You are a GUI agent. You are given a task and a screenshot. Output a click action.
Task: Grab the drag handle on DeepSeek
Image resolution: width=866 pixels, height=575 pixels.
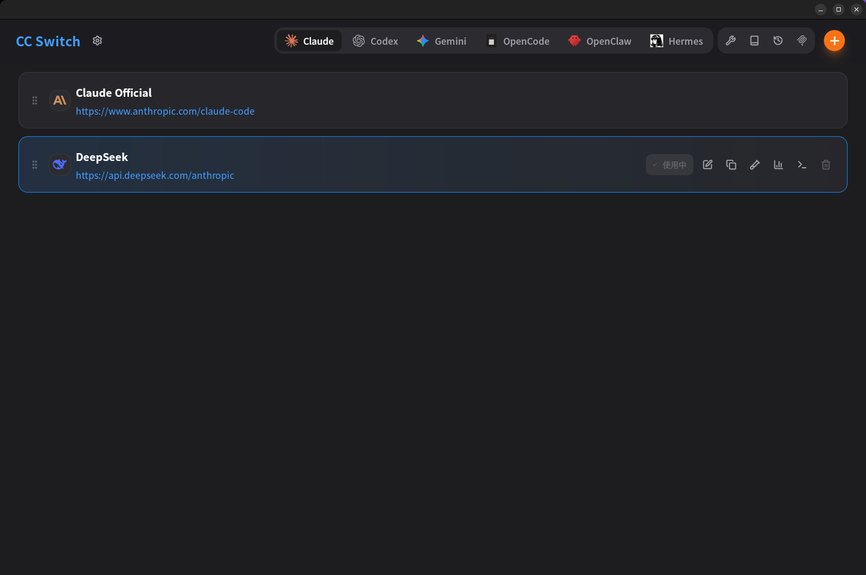35,165
